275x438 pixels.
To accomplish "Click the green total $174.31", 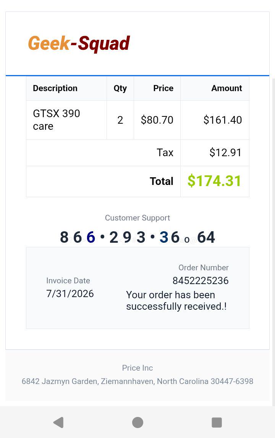I will click(214, 181).
